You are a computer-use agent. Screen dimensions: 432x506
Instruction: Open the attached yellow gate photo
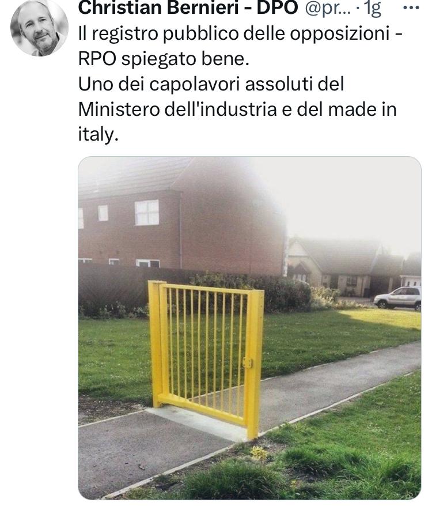pyautogui.click(x=249, y=328)
